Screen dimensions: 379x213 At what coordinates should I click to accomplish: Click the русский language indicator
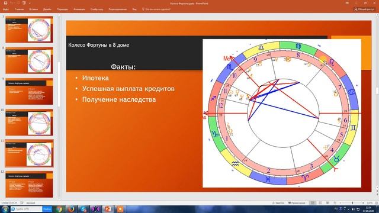pyautogui.click(x=31, y=203)
